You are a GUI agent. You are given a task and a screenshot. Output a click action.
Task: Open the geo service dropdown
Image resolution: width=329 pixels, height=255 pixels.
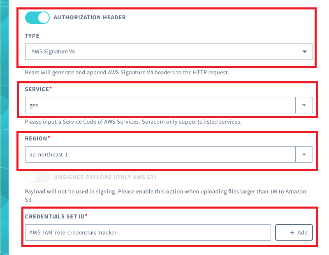(x=160, y=105)
